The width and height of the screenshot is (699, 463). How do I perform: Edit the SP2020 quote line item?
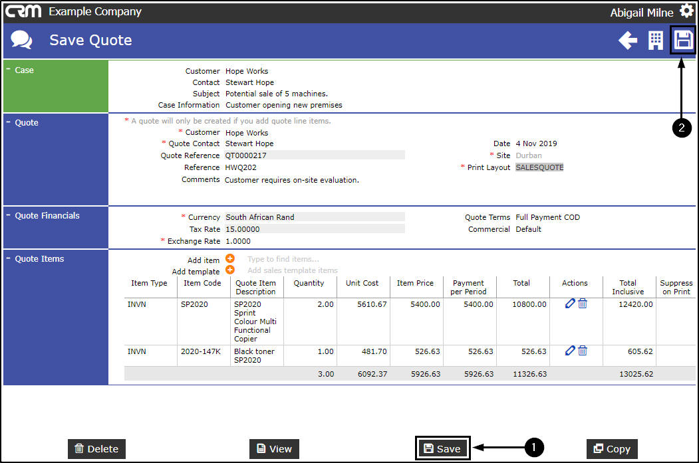[569, 304]
